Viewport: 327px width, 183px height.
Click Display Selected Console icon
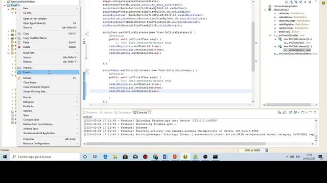pos(295,112)
